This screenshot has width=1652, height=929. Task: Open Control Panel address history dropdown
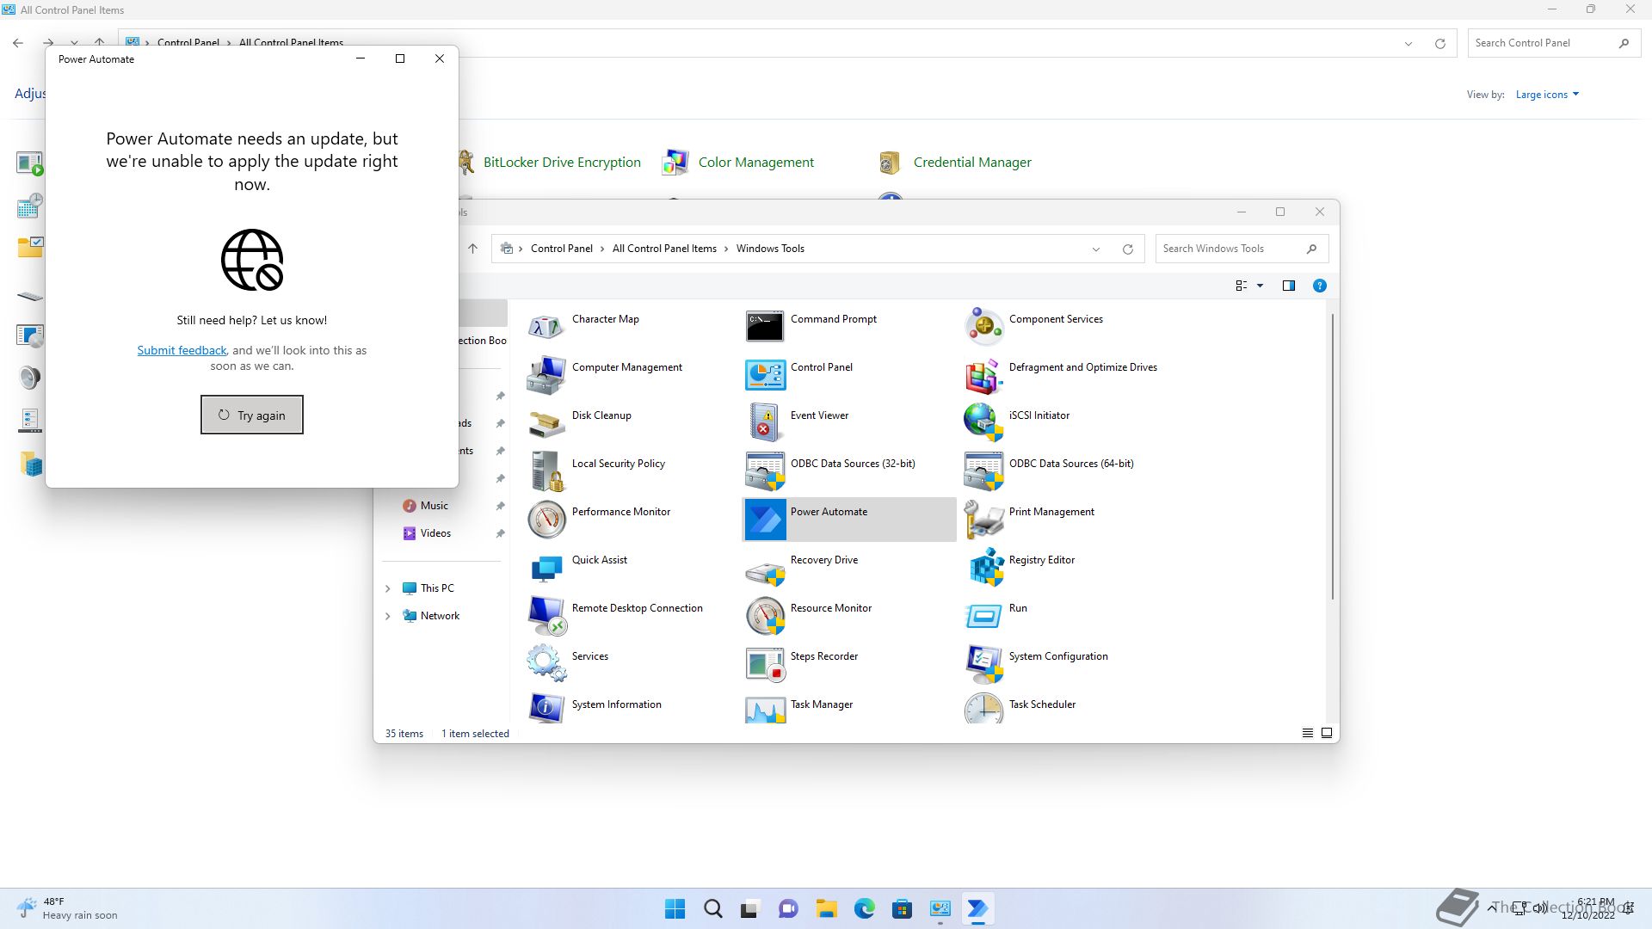coord(1409,43)
